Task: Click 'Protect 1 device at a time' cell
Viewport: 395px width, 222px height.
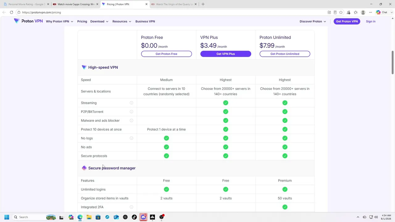Action: pos(166,129)
